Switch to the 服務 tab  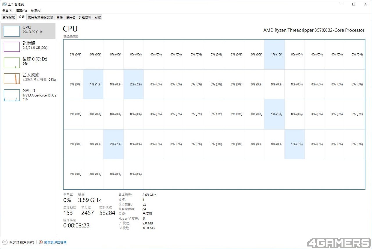tap(98, 17)
